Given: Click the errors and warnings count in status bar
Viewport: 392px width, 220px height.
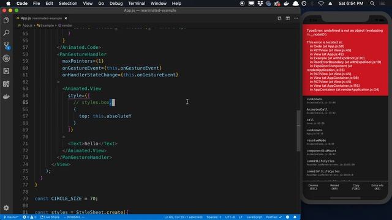Looking at the screenshot, I should coord(29,218).
